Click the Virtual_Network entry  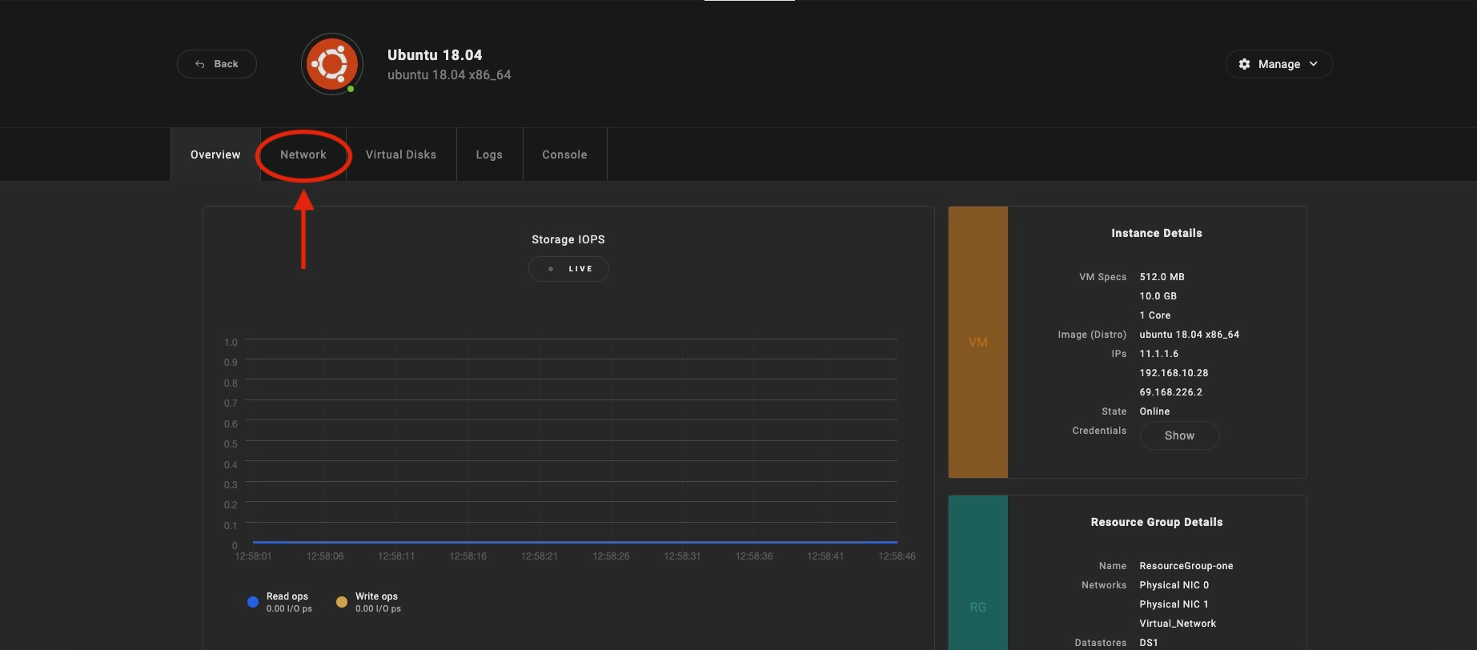tap(1178, 624)
